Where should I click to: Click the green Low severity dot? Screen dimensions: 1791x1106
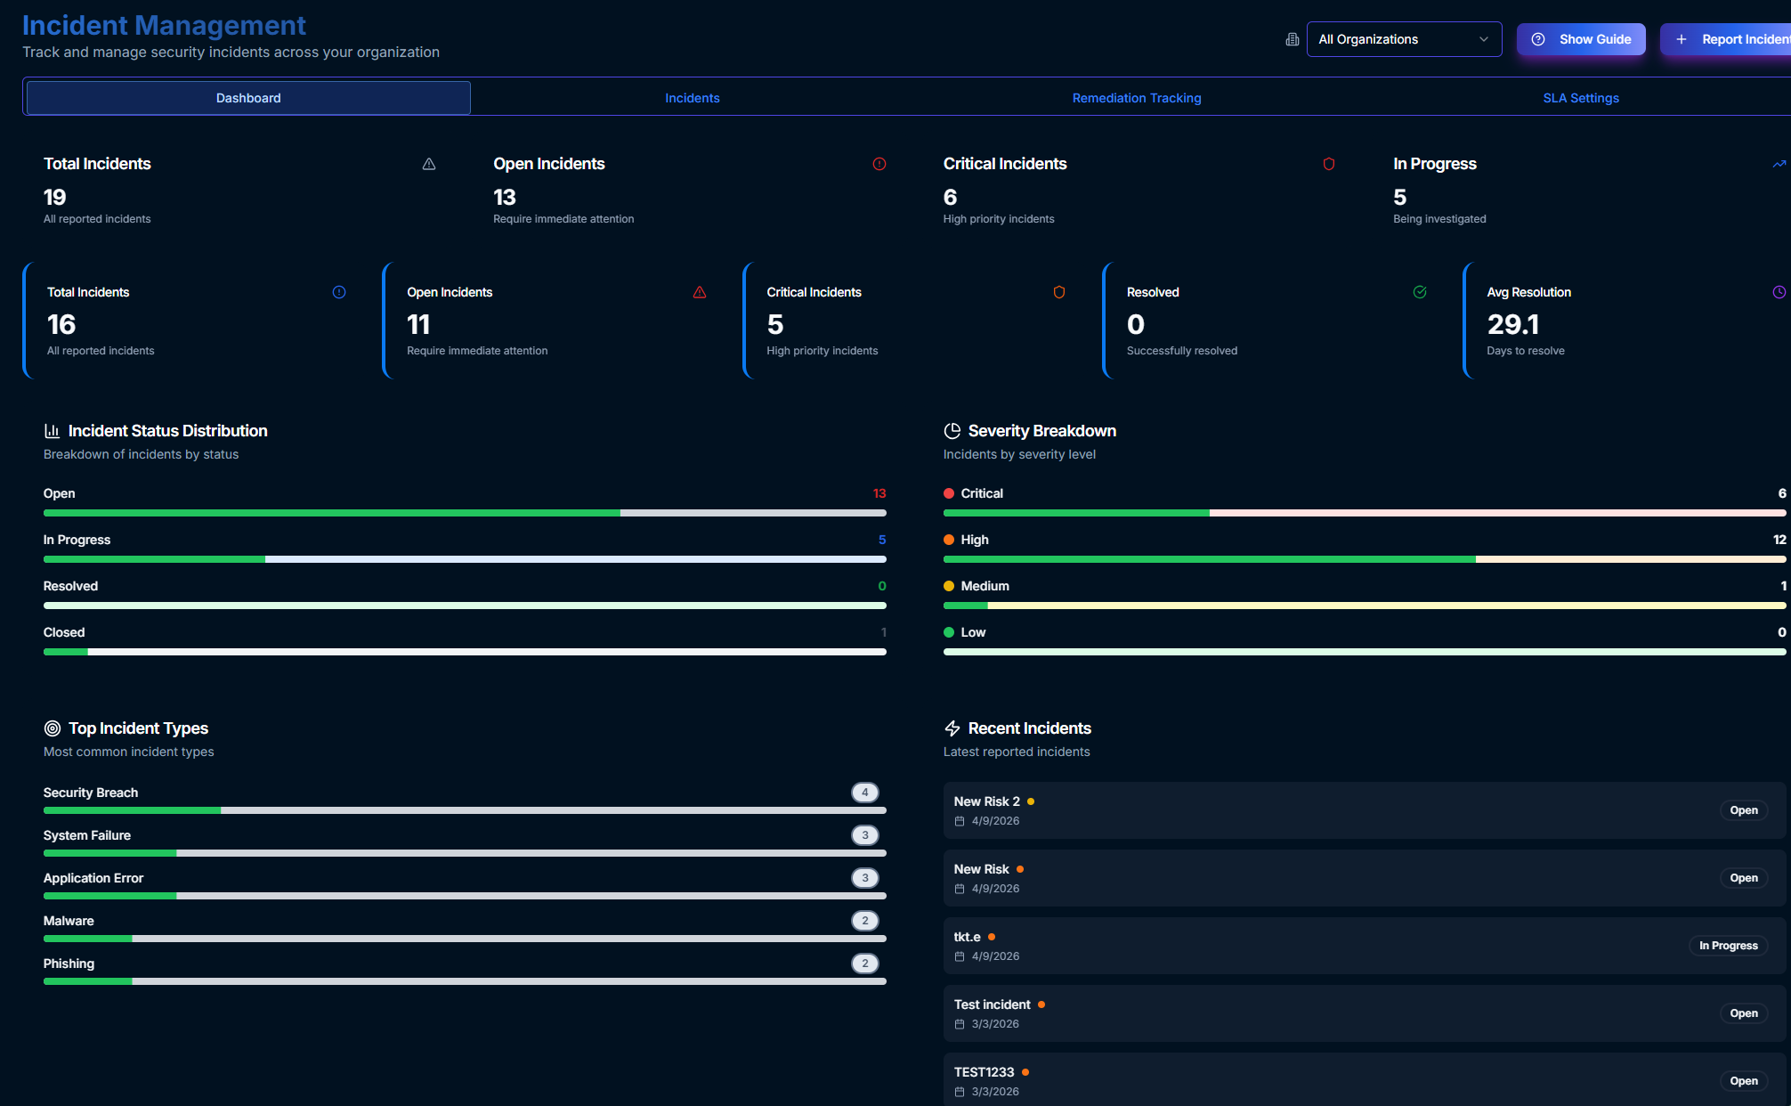(949, 632)
